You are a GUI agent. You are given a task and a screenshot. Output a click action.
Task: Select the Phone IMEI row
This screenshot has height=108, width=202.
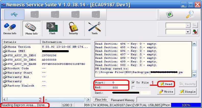(46, 51)
